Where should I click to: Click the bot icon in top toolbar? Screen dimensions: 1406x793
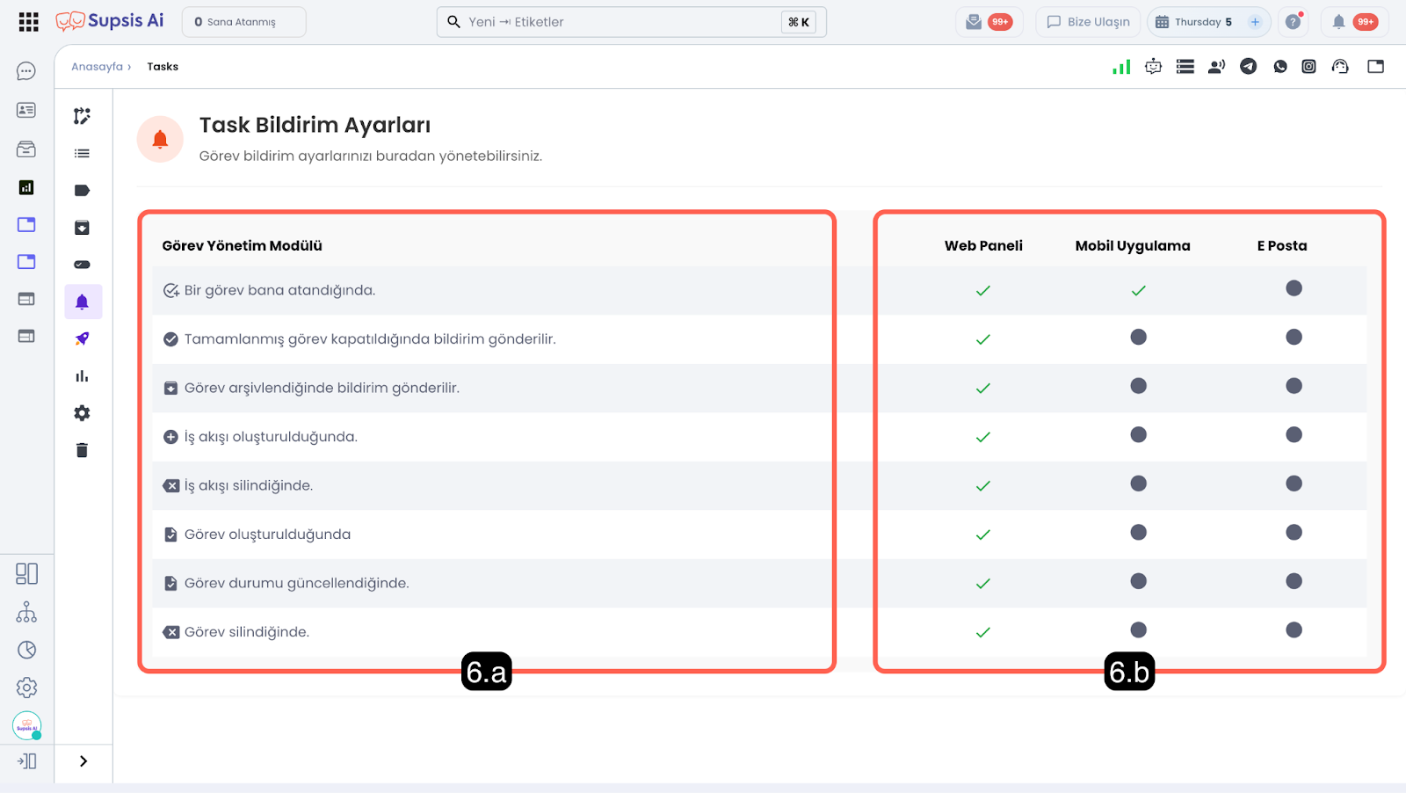[1153, 67]
